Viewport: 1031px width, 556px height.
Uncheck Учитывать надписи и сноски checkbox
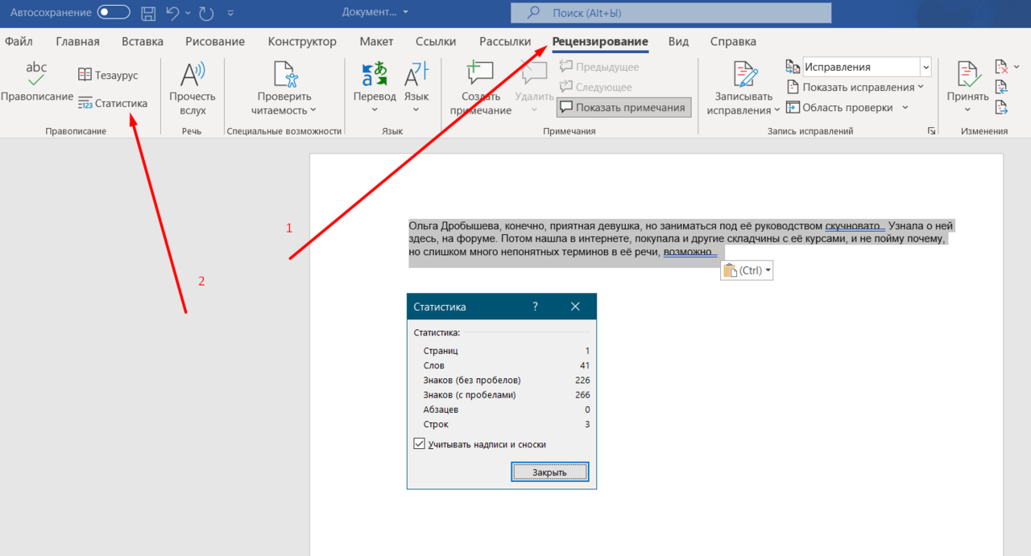click(420, 444)
